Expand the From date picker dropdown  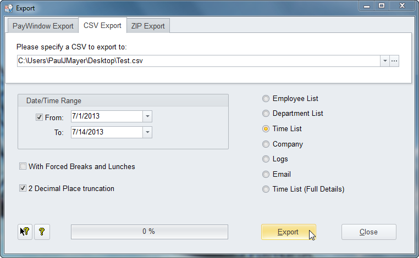pyautogui.click(x=147, y=116)
